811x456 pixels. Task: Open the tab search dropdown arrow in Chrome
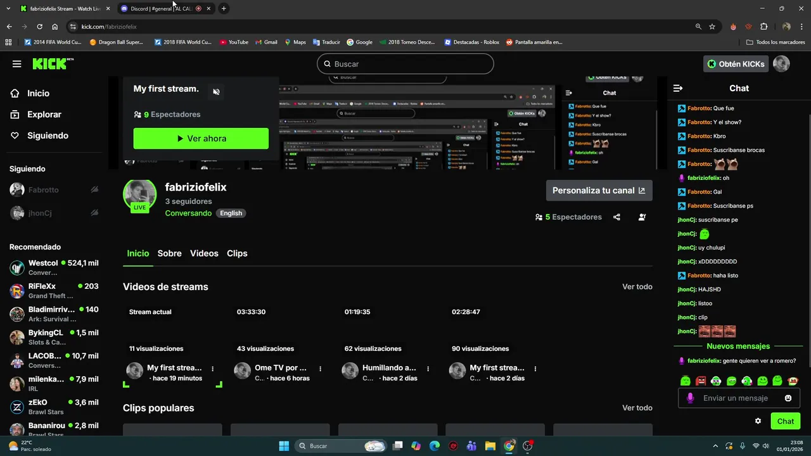[8, 8]
